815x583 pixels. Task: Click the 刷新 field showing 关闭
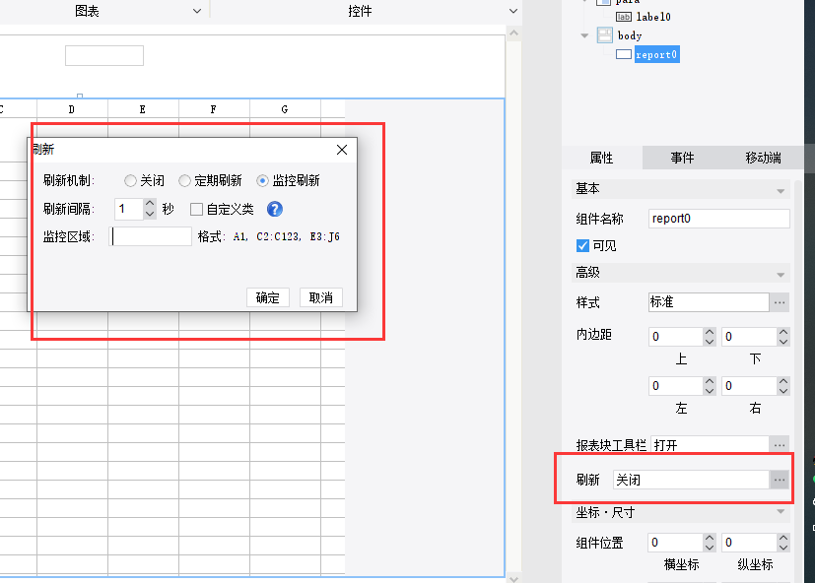[691, 480]
